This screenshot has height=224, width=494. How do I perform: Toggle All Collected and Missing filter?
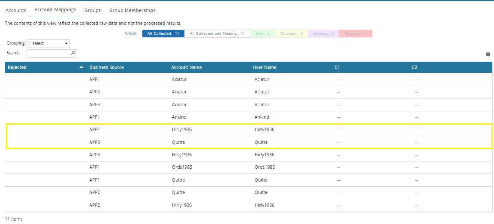click(x=217, y=33)
